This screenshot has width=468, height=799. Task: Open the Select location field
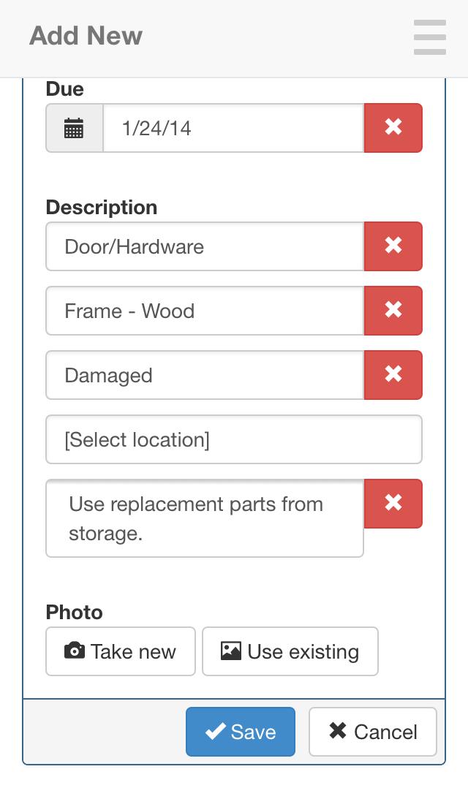(234, 439)
